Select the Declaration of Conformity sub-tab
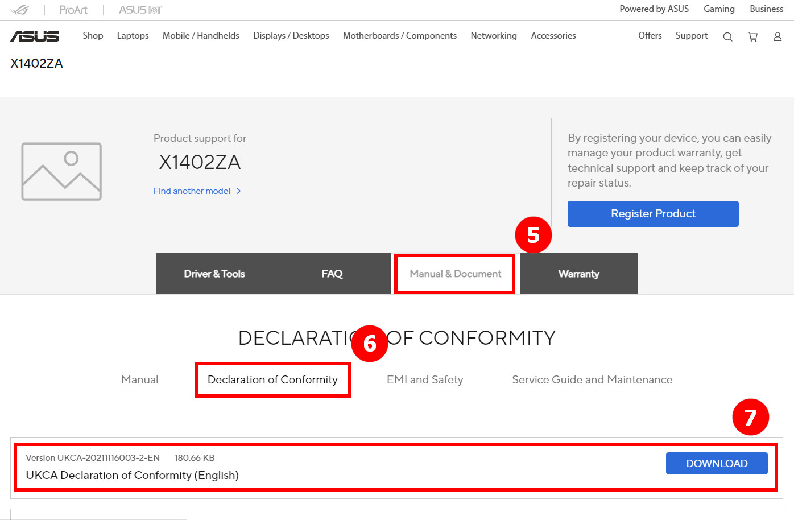The height and width of the screenshot is (520, 794). pyautogui.click(x=273, y=379)
